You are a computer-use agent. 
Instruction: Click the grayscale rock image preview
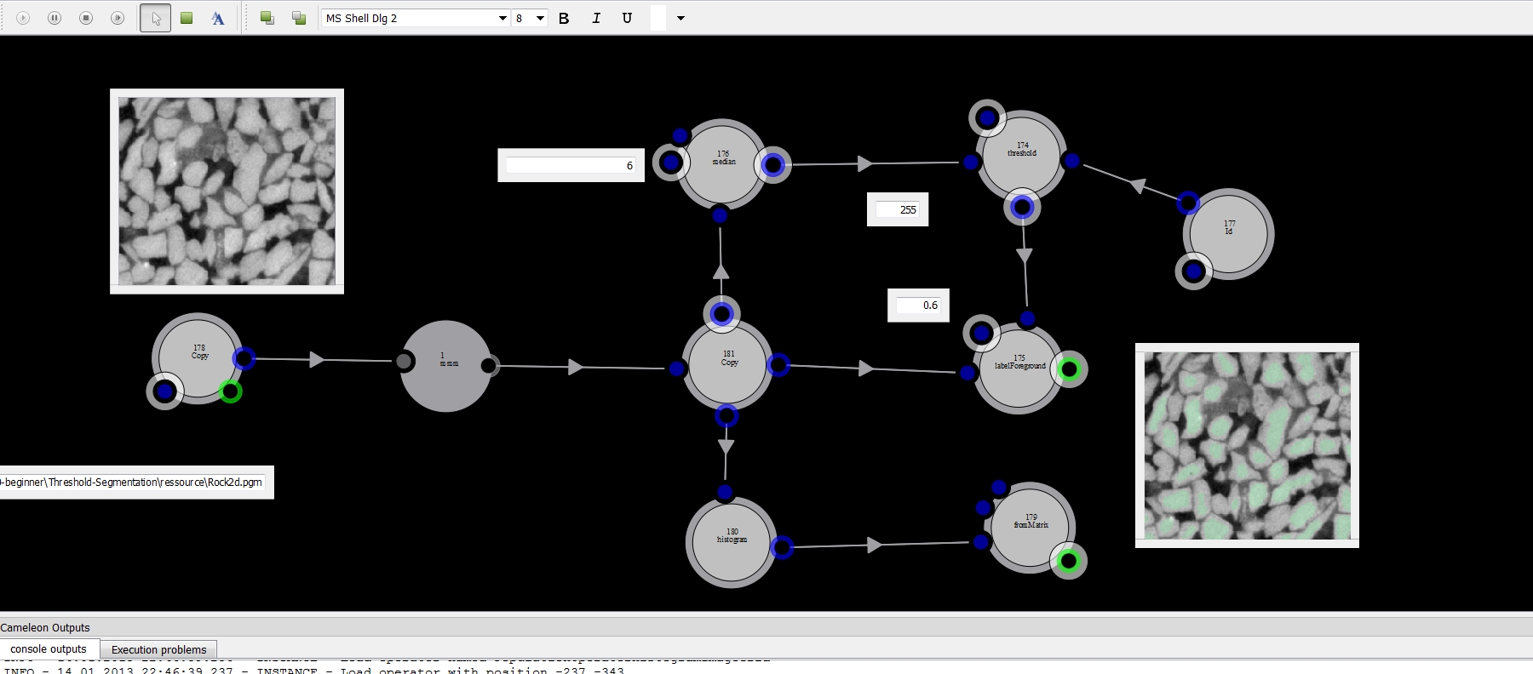pyautogui.click(x=227, y=191)
